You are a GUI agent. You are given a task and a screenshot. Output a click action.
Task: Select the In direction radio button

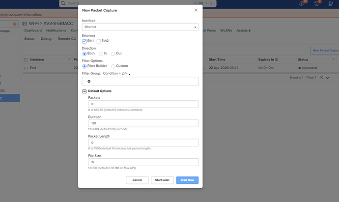click(101, 54)
